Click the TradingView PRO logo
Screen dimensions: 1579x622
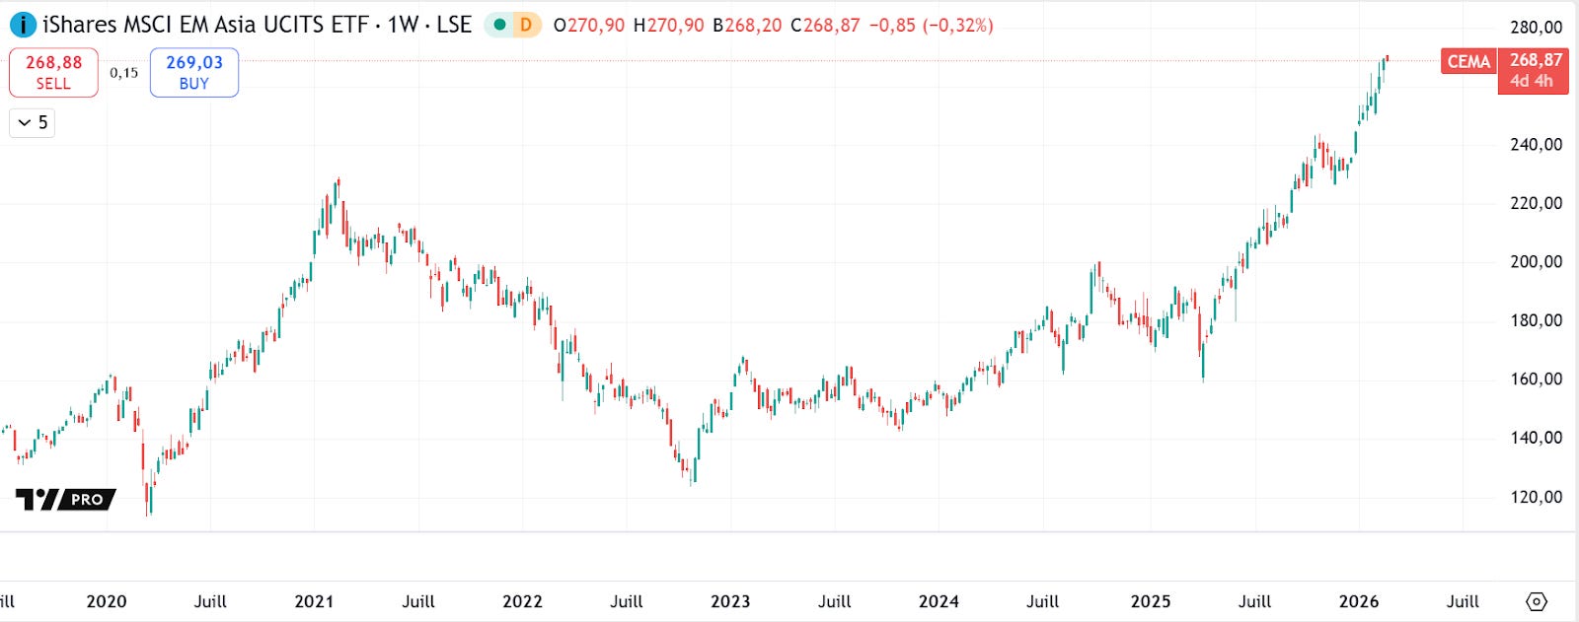(65, 500)
